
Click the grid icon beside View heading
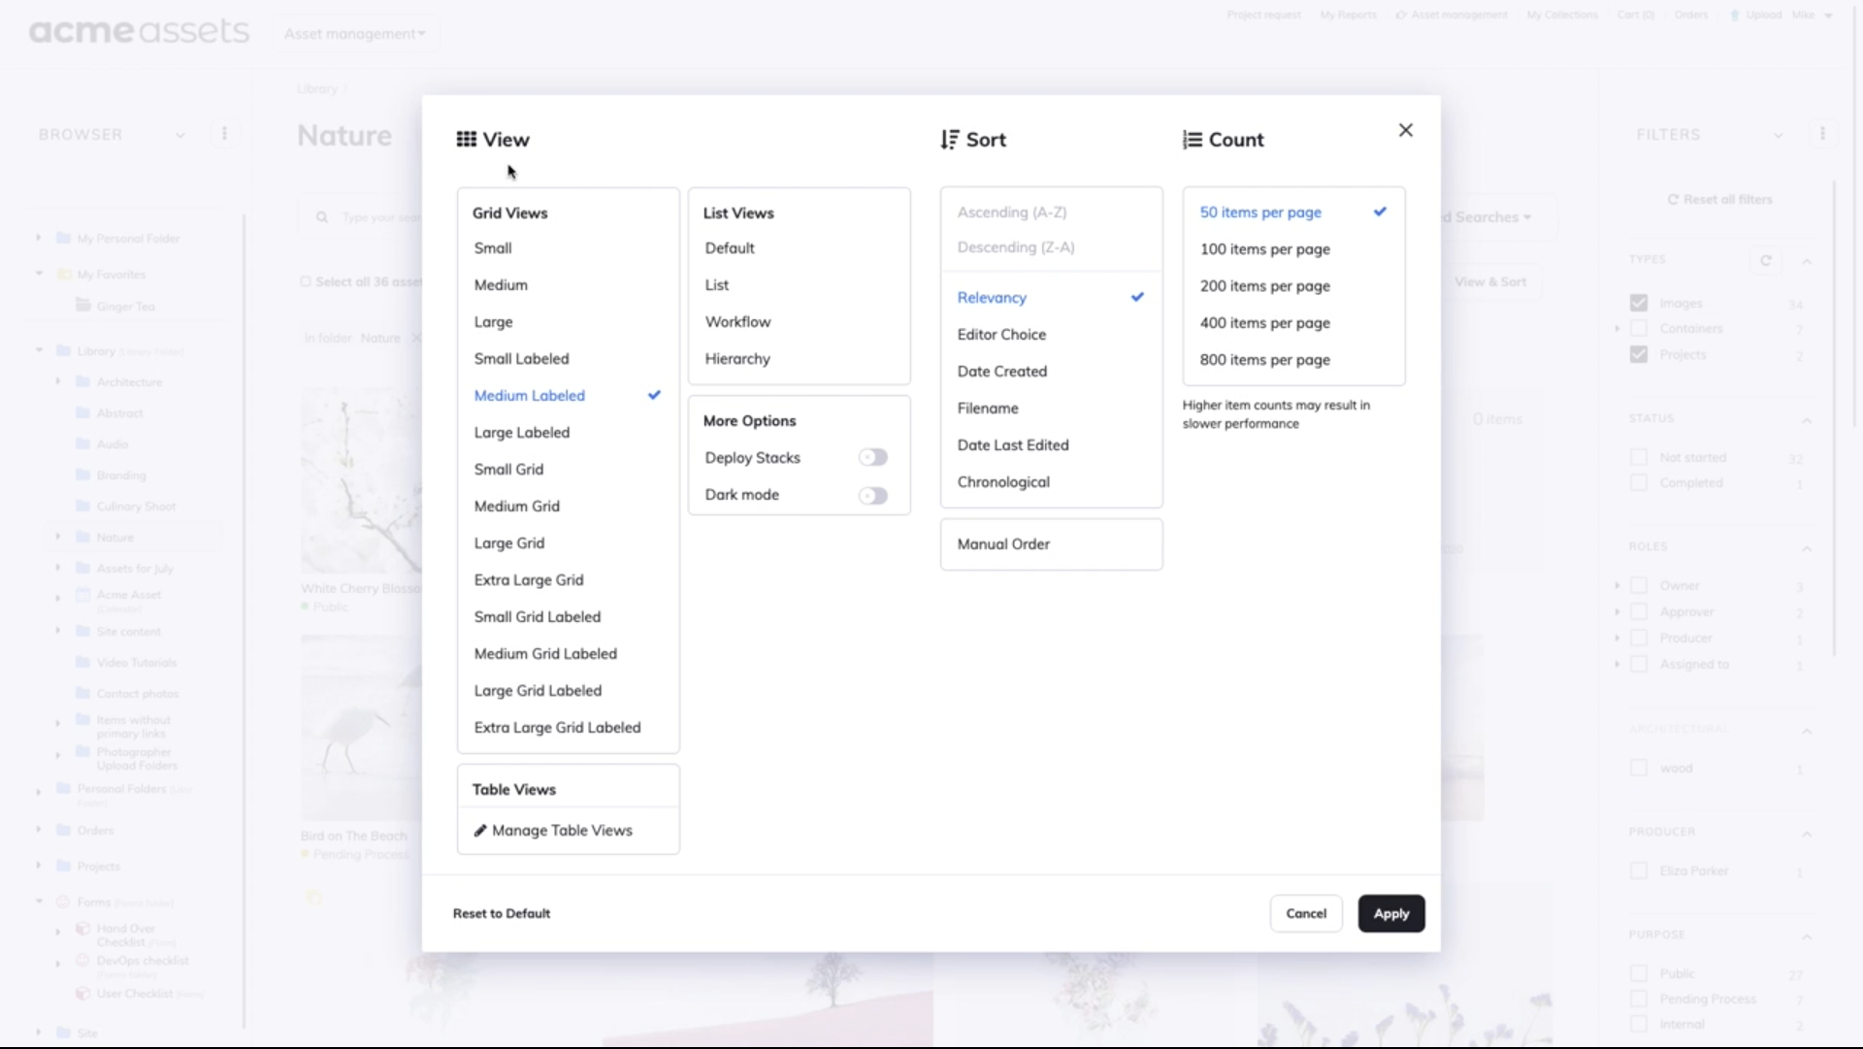466,140
